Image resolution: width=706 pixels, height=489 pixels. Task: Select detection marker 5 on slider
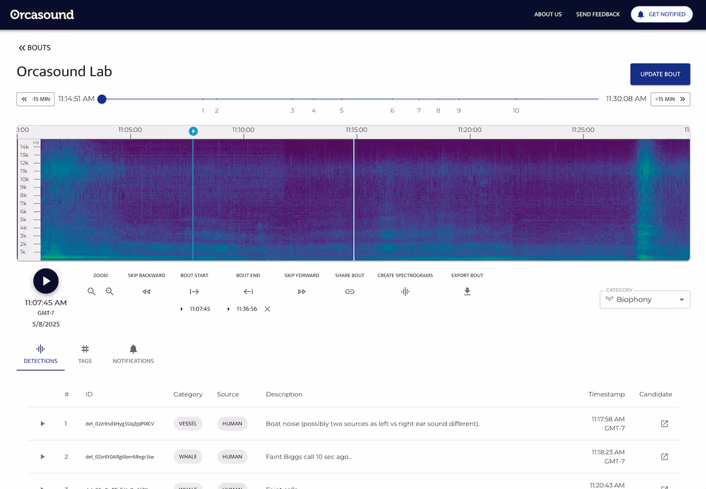(x=341, y=110)
